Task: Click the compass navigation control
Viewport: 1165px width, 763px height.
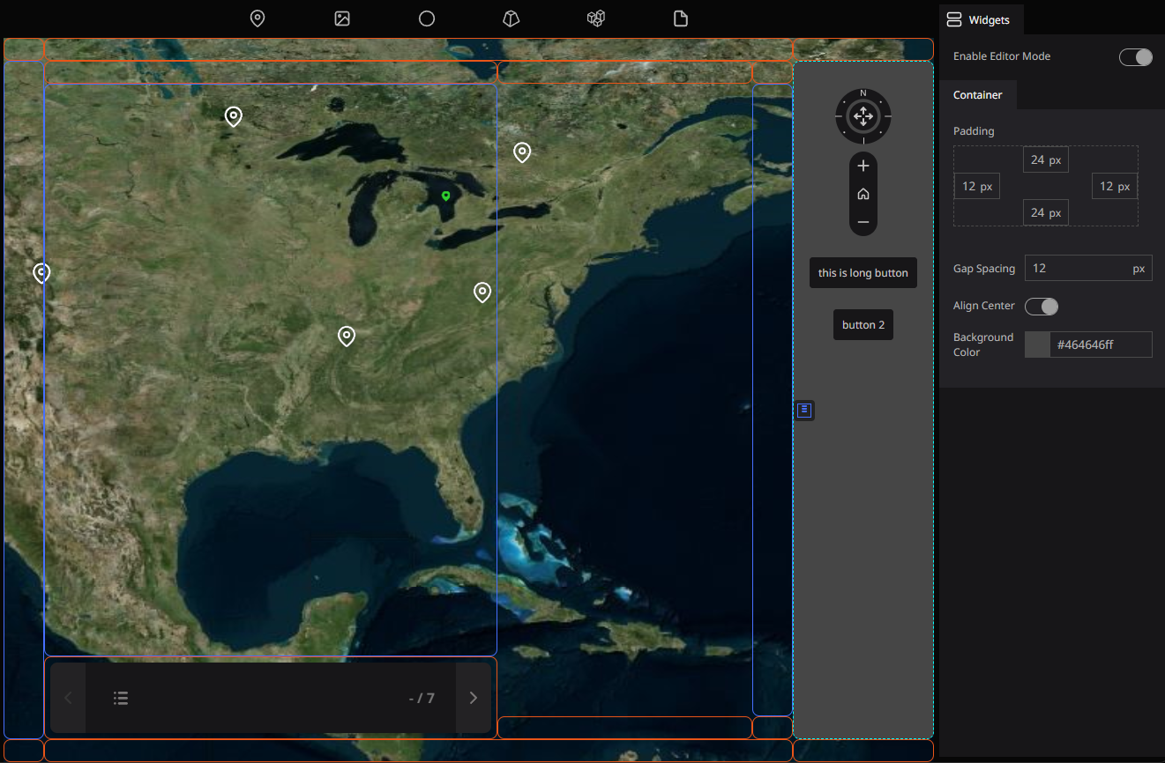Action: pos(863,116)
